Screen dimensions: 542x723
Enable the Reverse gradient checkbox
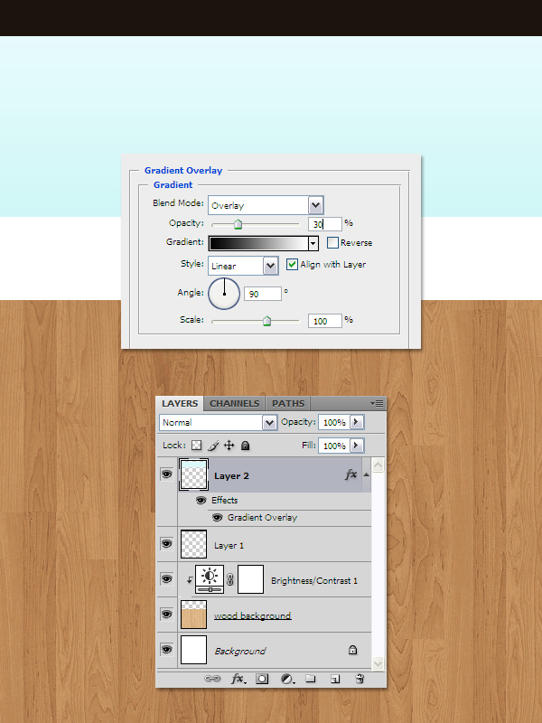pos(332,242)
